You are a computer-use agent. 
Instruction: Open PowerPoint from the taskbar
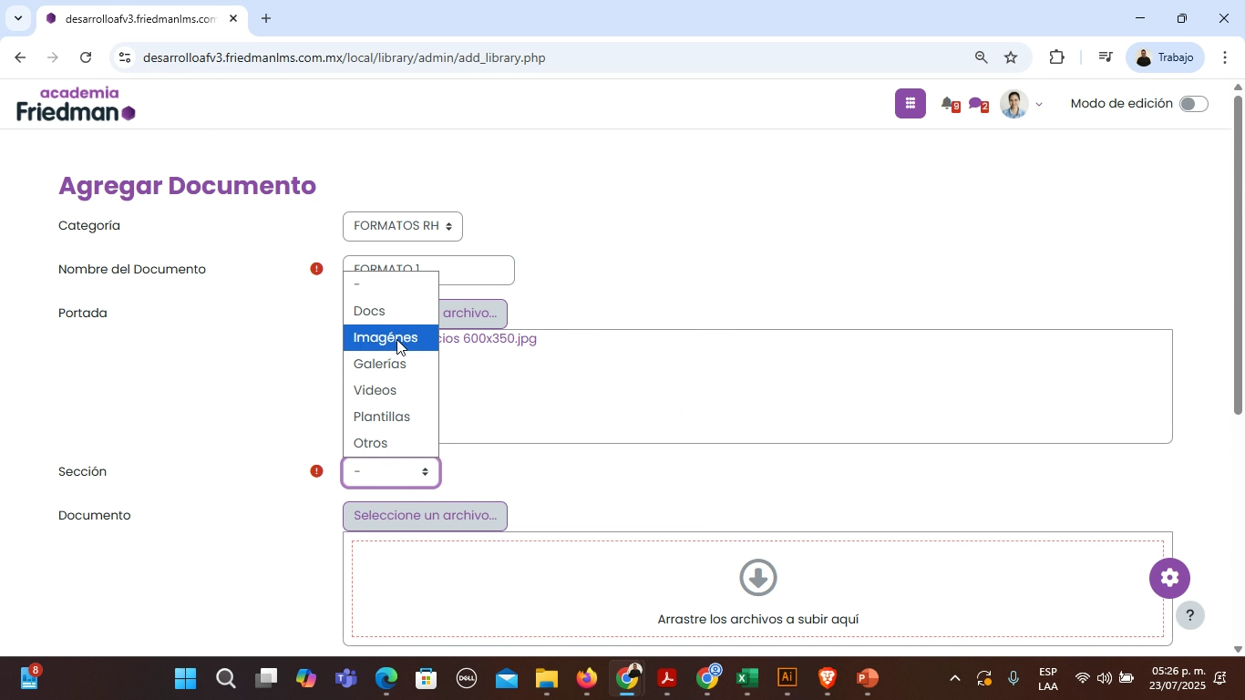[867, 678]
